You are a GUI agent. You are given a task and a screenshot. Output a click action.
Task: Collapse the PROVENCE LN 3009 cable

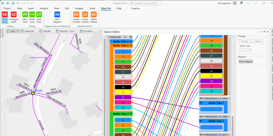click(x=229, y=116)
